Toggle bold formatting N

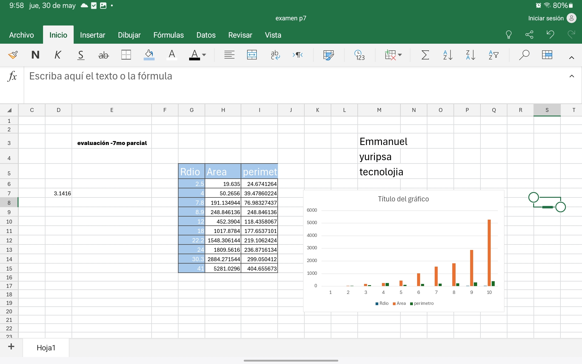(x=35, y=55)
